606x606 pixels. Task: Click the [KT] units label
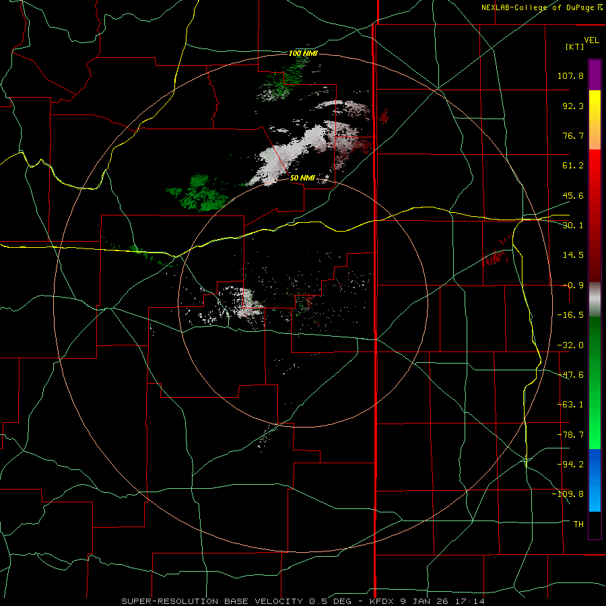575,46
